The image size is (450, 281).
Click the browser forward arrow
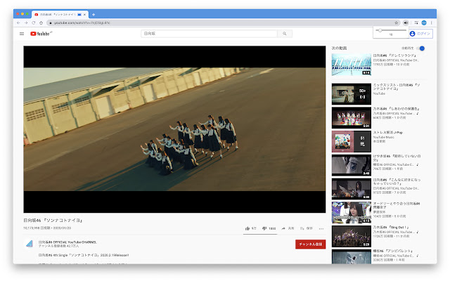click(26, 22)
